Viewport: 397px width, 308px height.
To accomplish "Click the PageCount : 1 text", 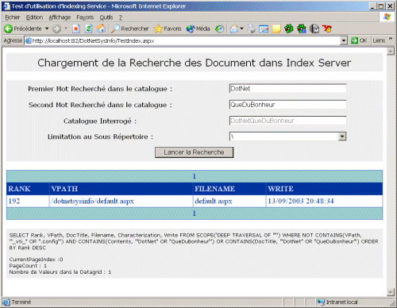I will coord(28,266).
